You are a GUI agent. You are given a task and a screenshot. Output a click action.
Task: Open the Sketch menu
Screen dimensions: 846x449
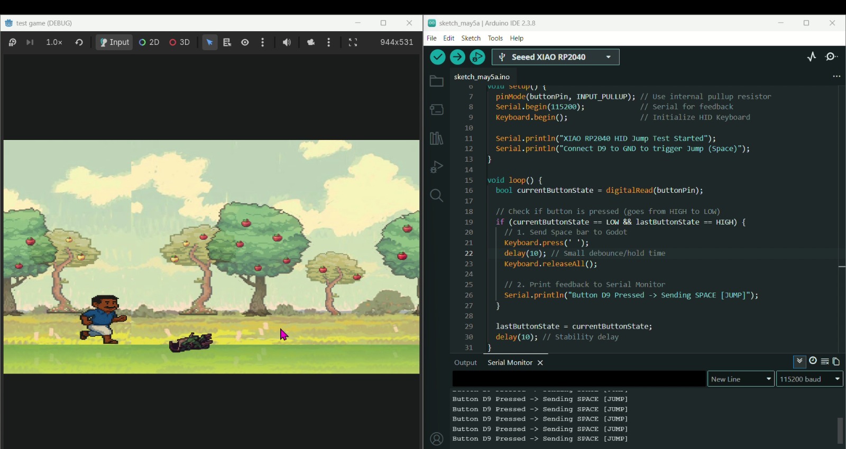click(x=471, y=38)
